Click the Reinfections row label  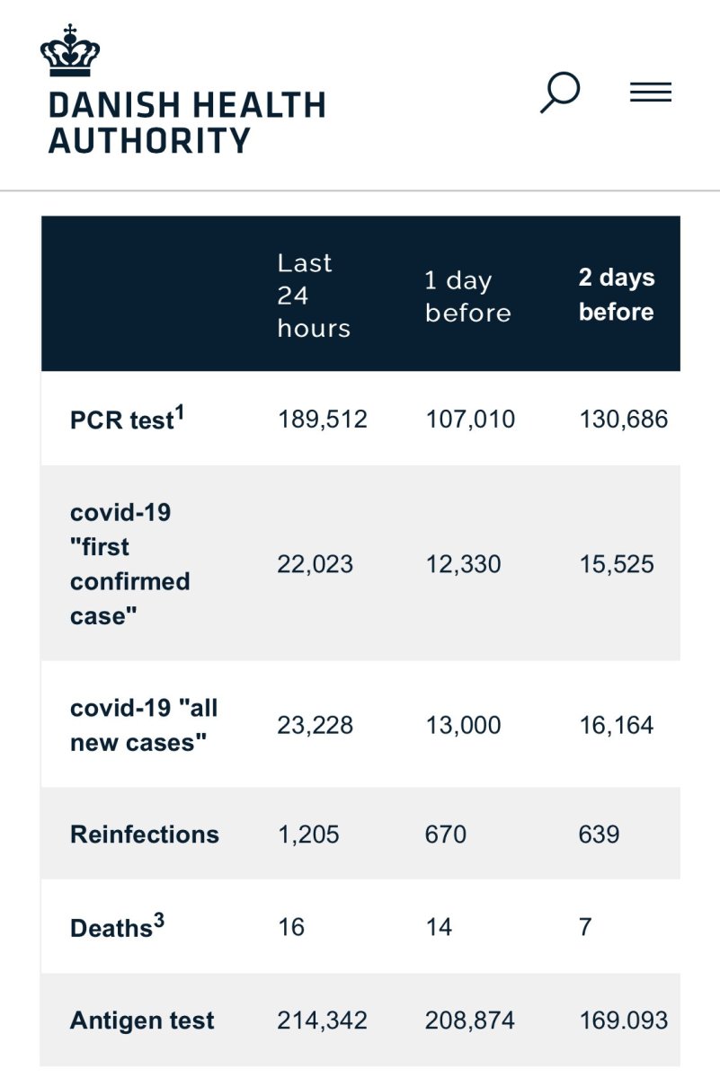(145, 834)
